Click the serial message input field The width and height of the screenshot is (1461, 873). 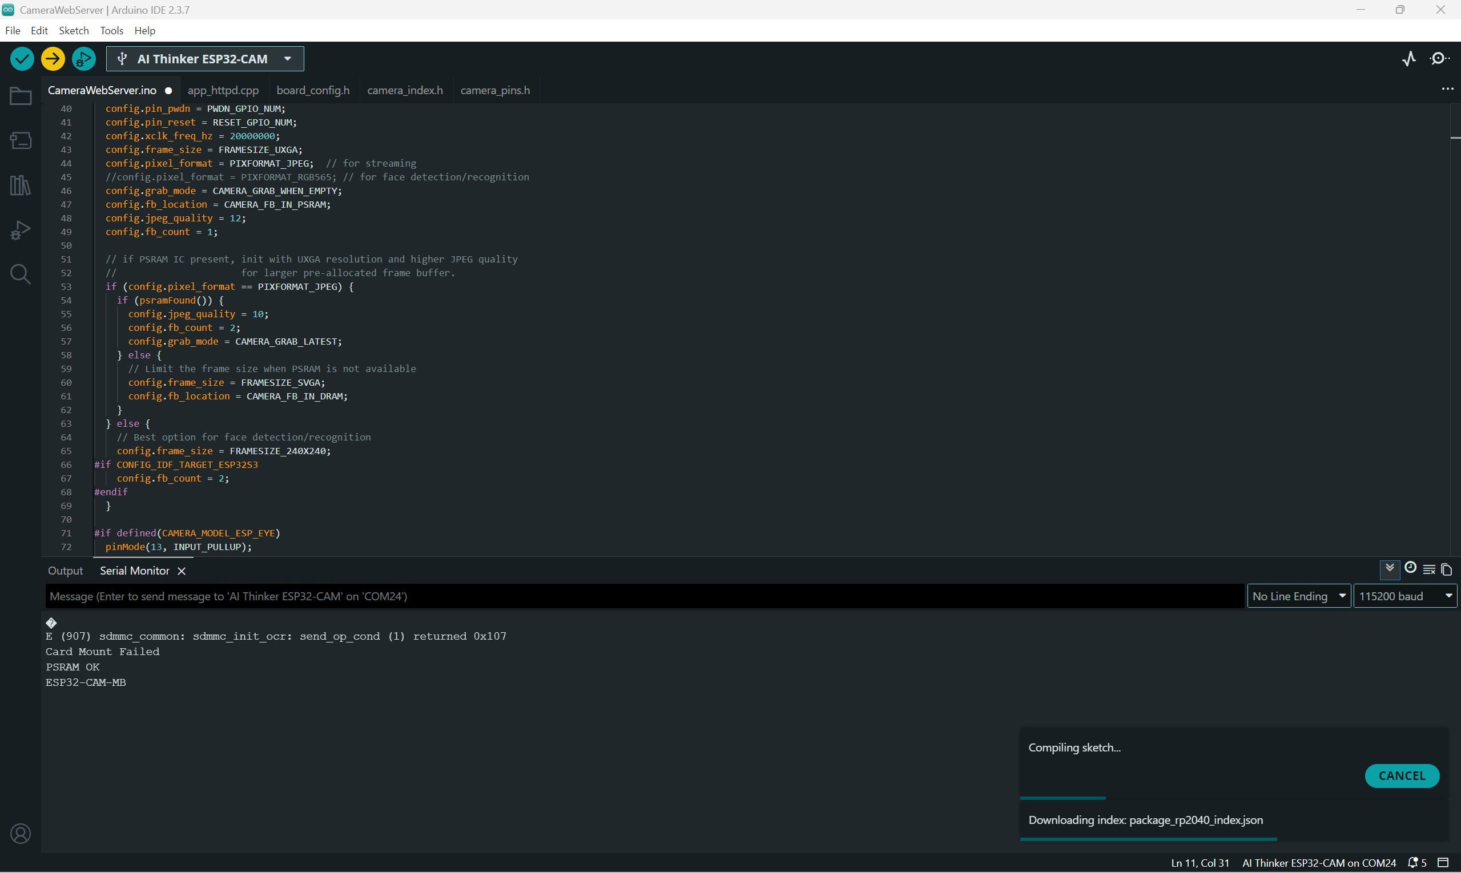(x=645, y=596)
